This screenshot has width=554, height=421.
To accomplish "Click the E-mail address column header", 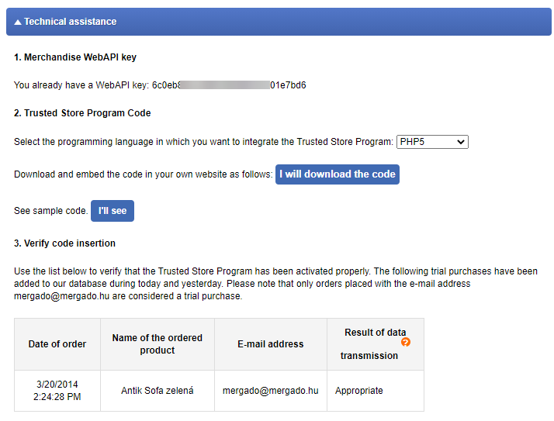I will tap(271, 344).
